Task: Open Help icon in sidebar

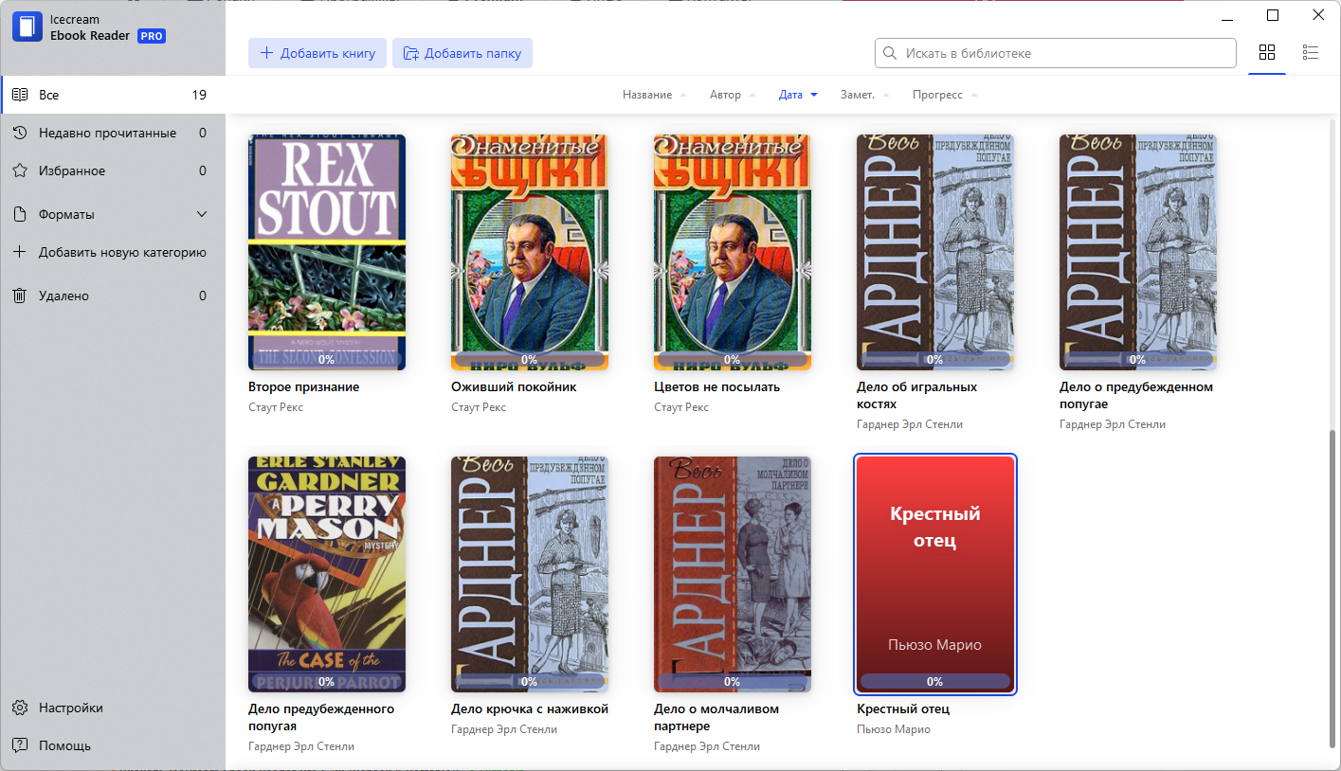Action: pyautogui.click(x=20, y=745)
